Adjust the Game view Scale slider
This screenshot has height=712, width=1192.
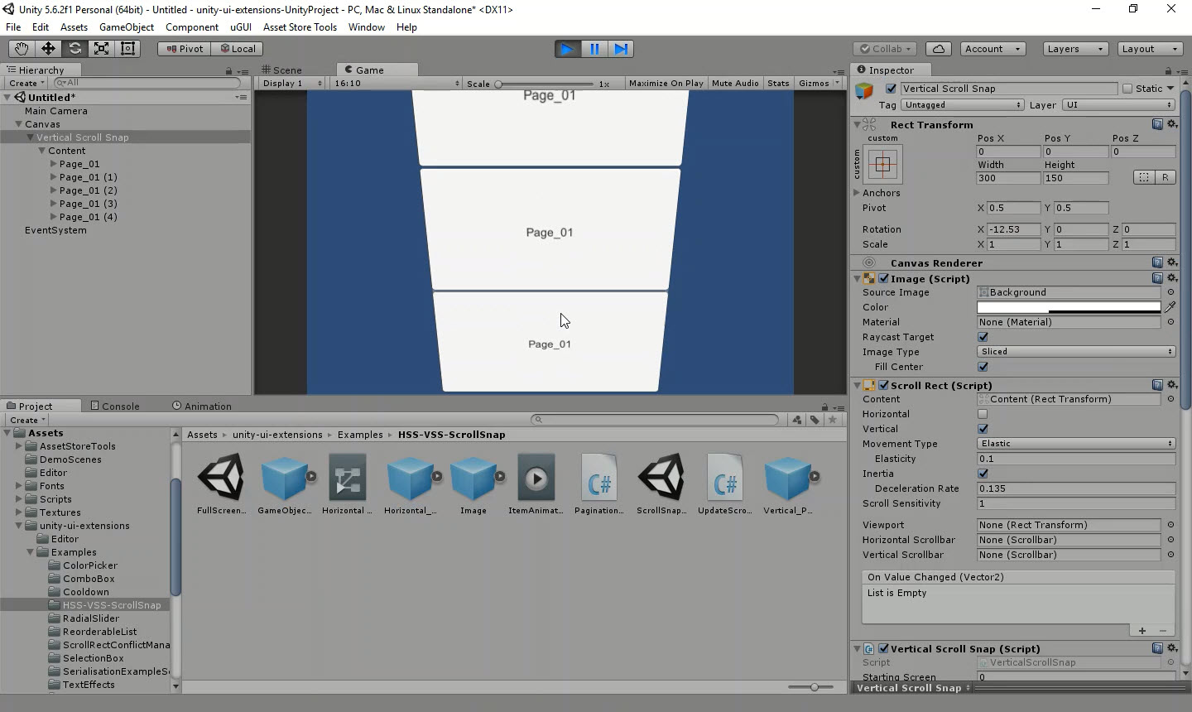[545, 84]
